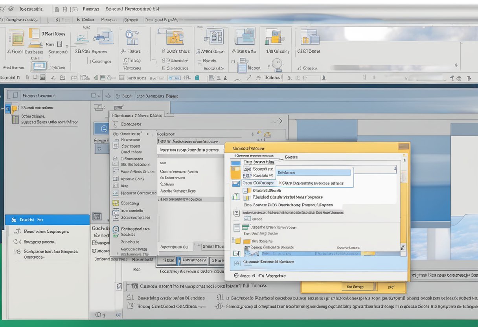Click the blue circle icon in context menu
The height and width of the screenshot is (327, 478).
tap(116, 229)
